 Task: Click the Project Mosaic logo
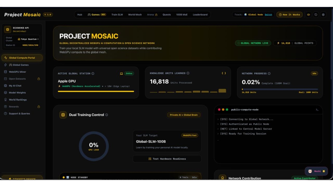click(22, 15)
